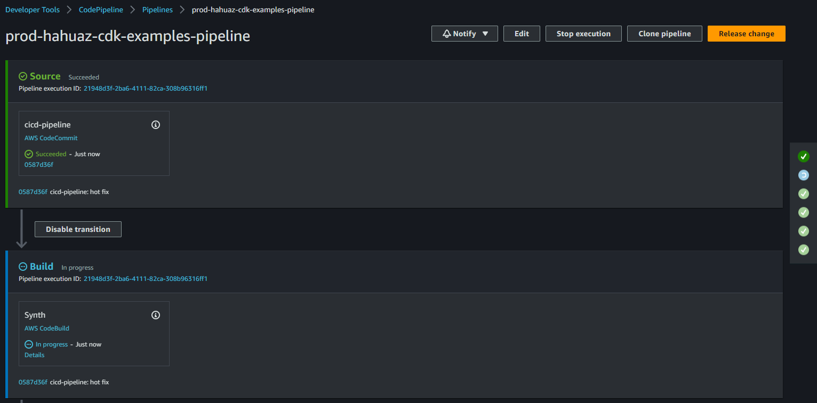The height and width of the screenshot is (403, 817).
Task: Click 'cicd-pipeline: hot fix' text under Build
Action: click(79, 382)
